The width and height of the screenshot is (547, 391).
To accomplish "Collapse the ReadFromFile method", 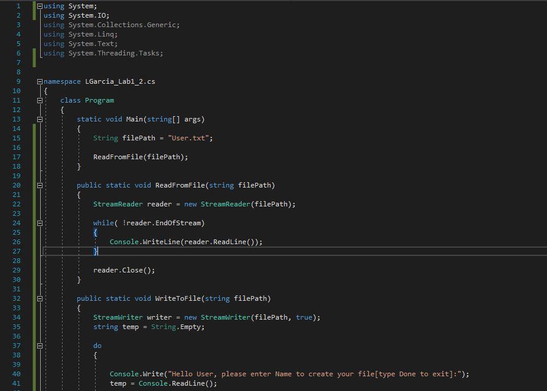I will tap(39, 185).
